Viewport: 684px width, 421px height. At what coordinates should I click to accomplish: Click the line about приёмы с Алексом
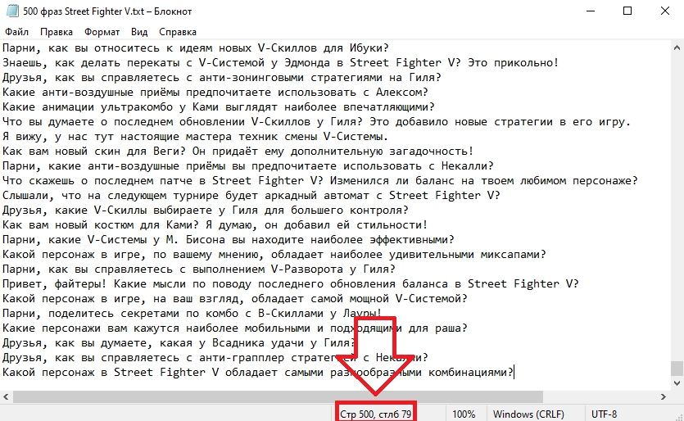point(215,93)
